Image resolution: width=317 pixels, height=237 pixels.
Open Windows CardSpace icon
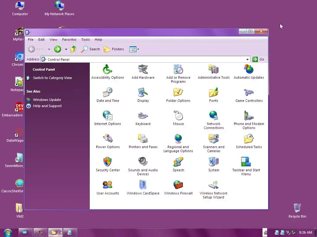point(143,188)
